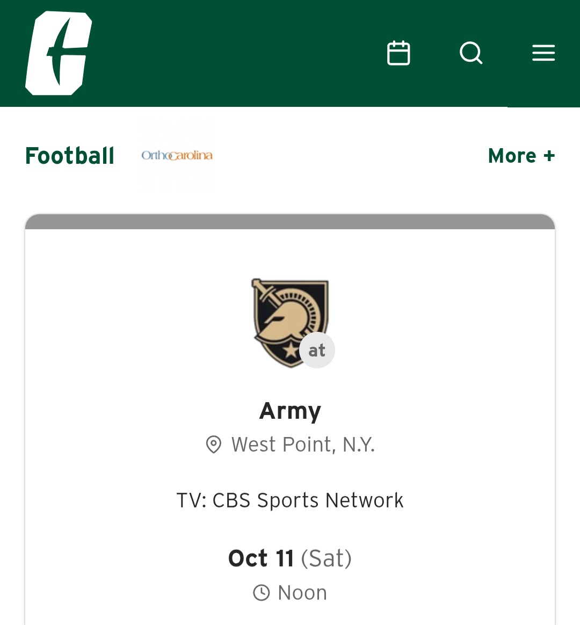Click the Noon kickoff time

pos(302,593)
